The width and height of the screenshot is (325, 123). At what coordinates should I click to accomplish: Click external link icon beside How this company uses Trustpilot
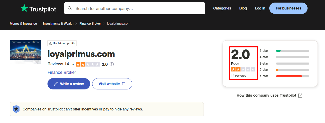coord(300,95)
